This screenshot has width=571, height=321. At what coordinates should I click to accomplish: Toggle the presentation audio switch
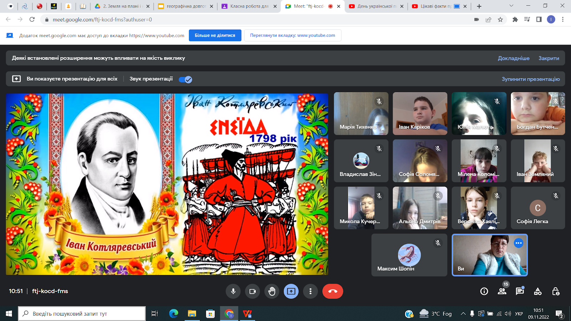pos(185,80)
